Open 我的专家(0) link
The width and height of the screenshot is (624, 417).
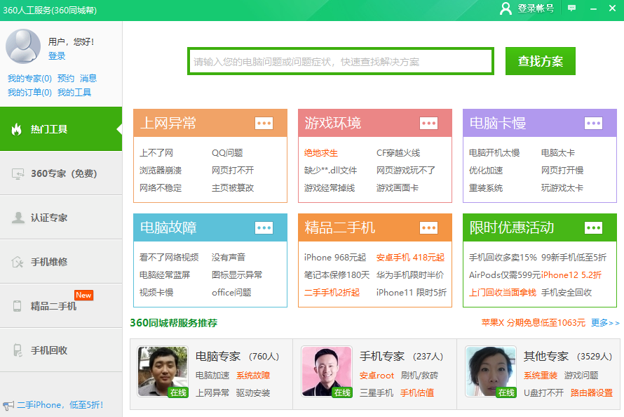[30, 78]
